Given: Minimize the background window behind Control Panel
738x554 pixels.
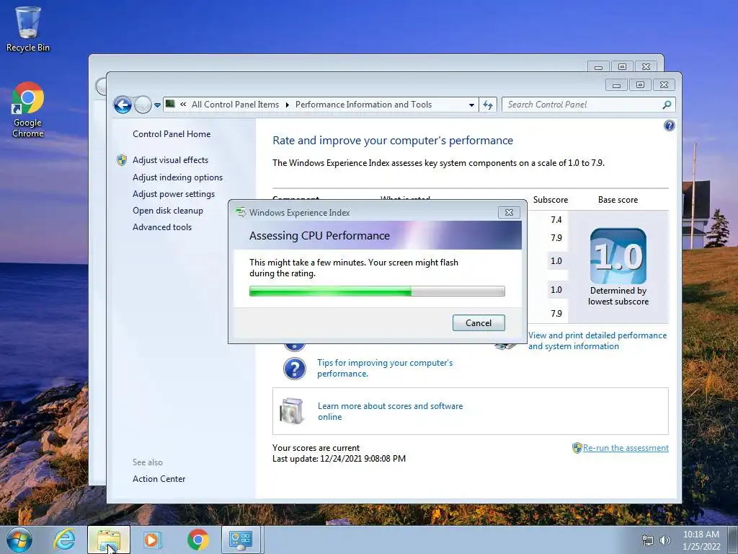Looking at the screenshot, I should pos(598,67).
